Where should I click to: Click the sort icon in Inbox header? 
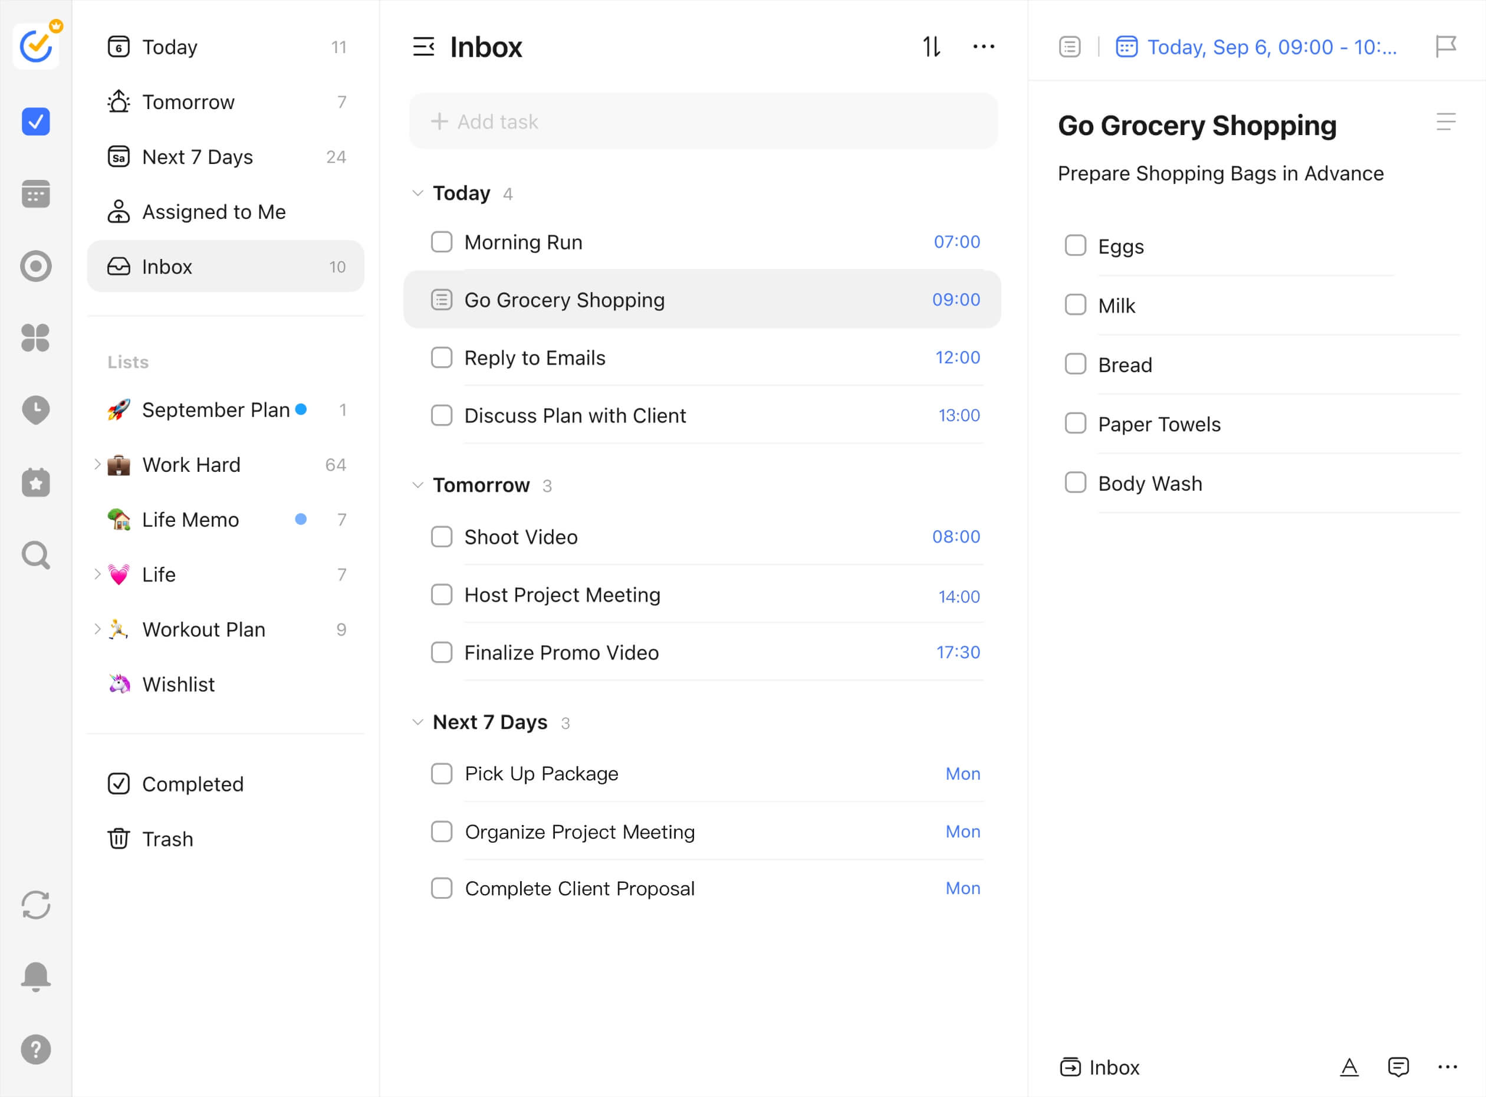pos(931,47)
